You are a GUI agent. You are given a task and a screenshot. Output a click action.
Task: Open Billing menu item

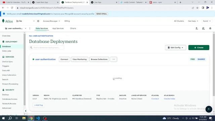[67, 21]
